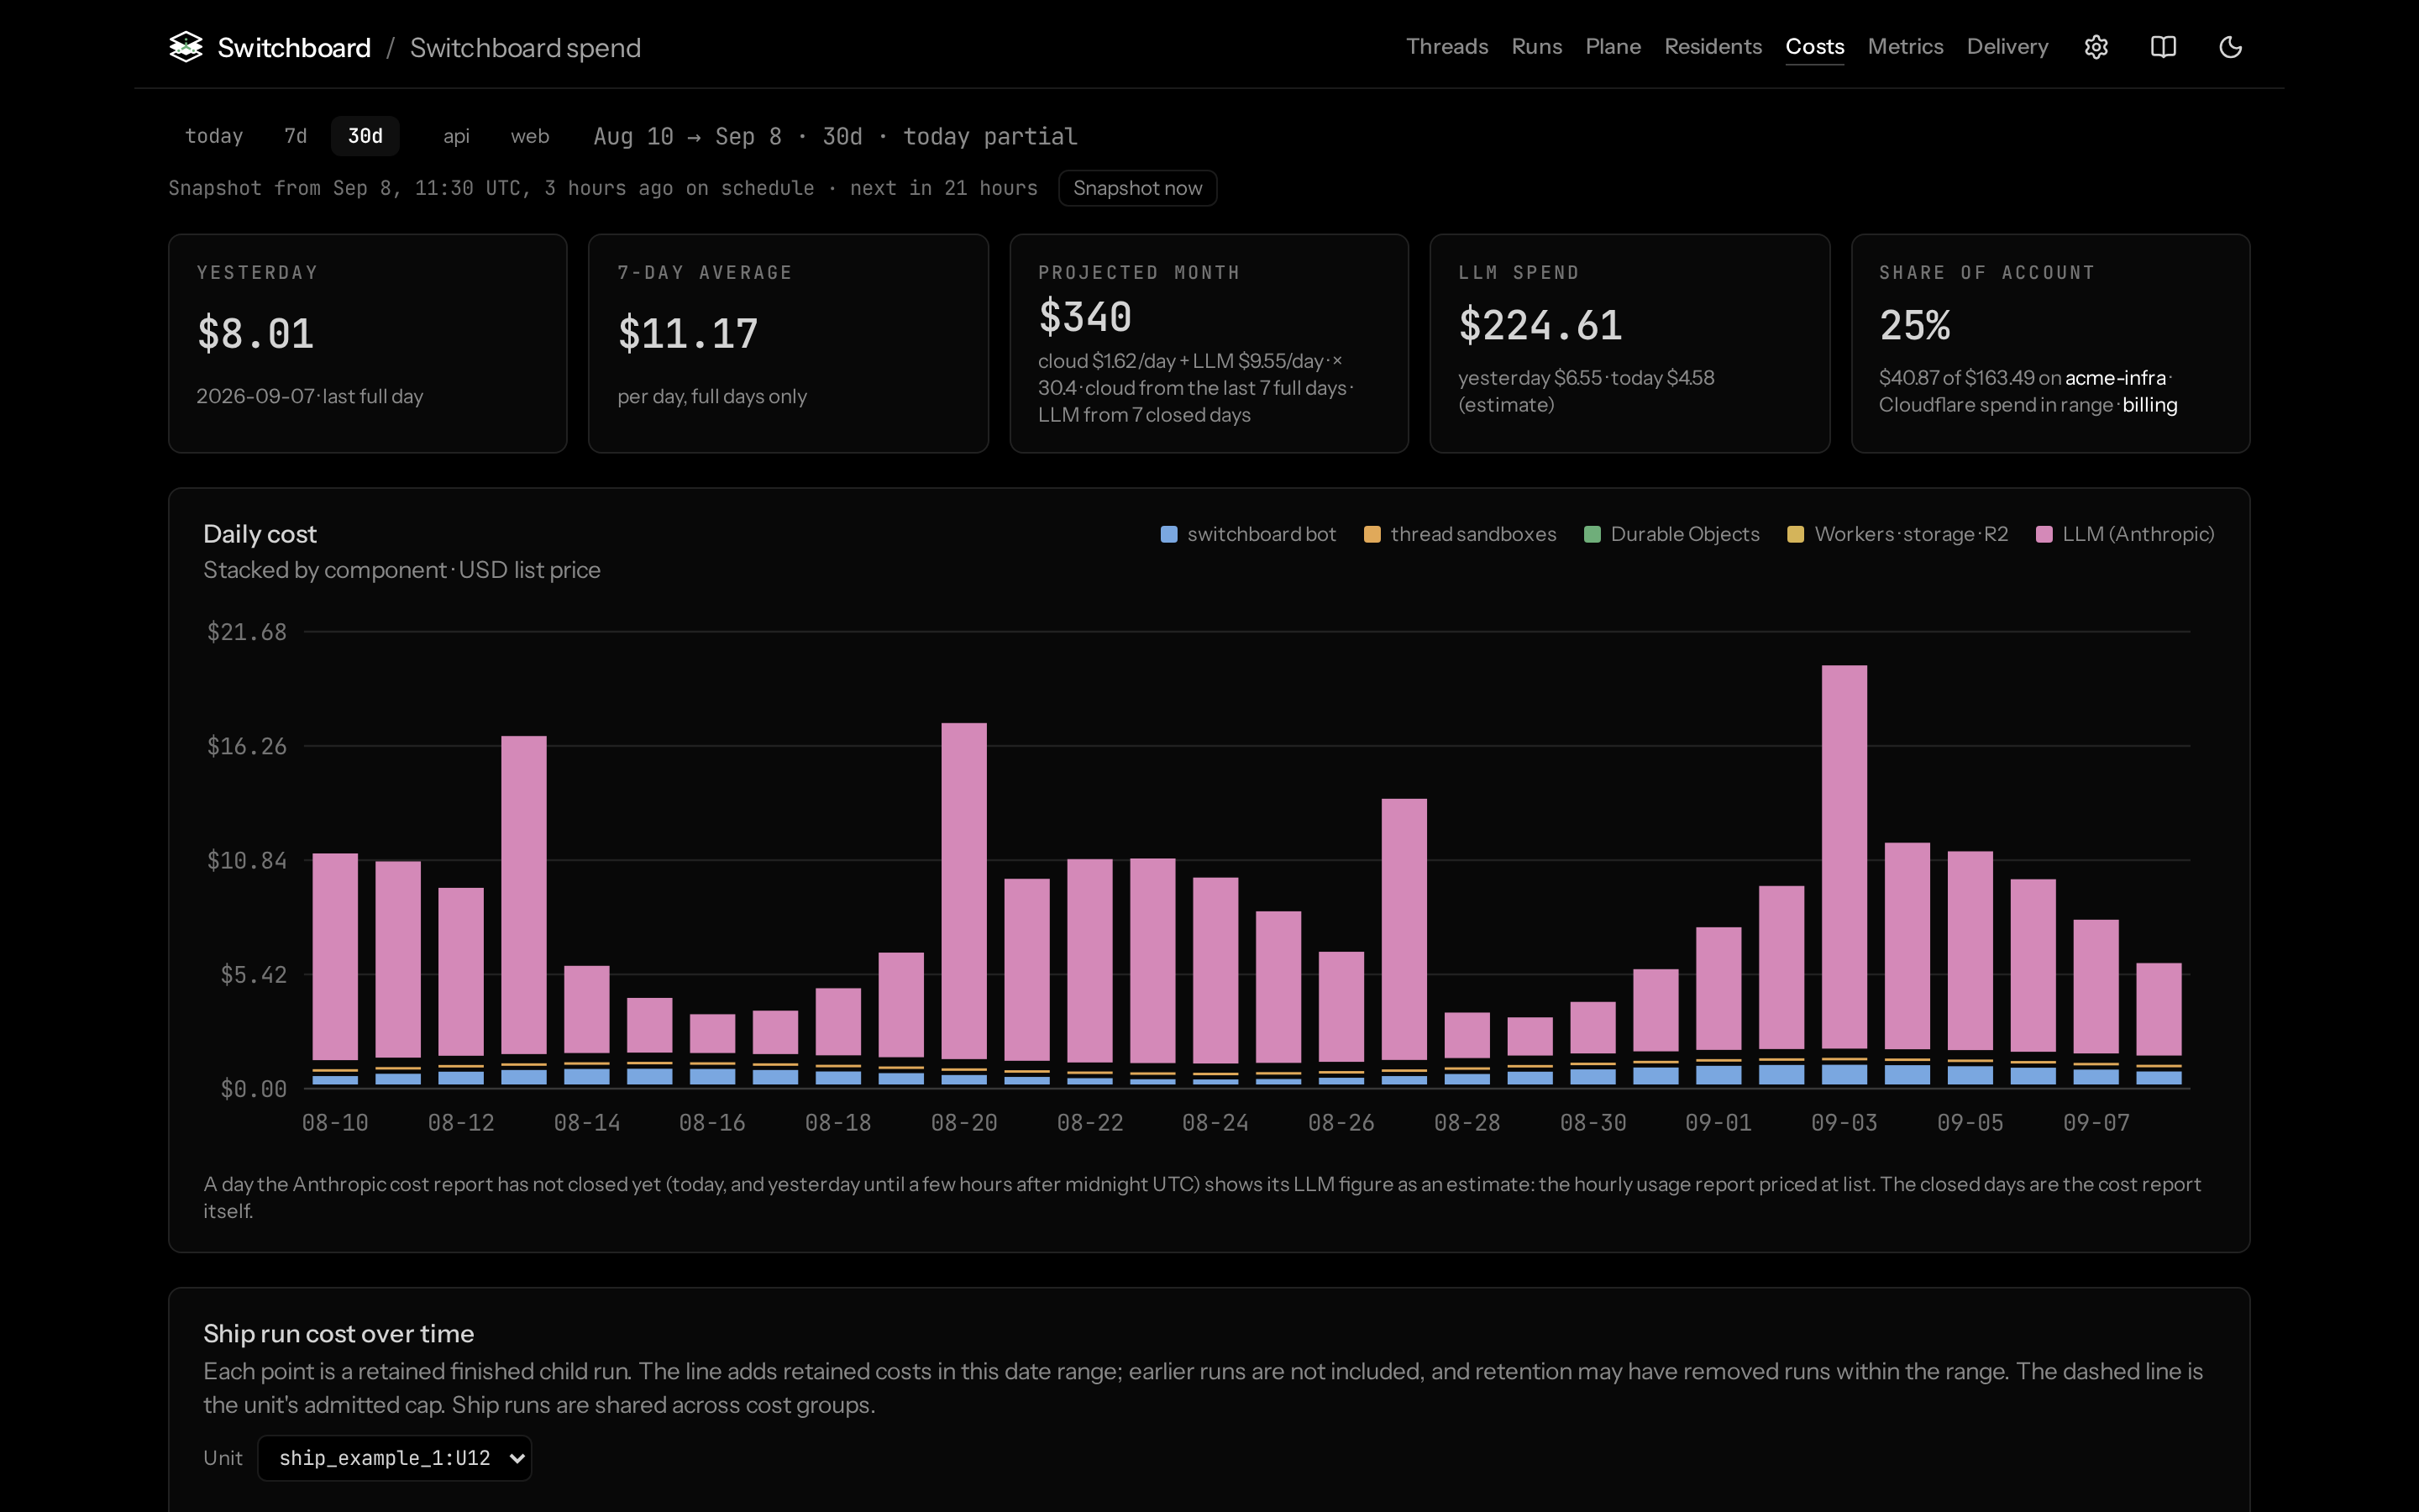Toggle the dark mode moon icon
The width and height of the screenshot is (2419, 1512).
tap(2230, 47)
